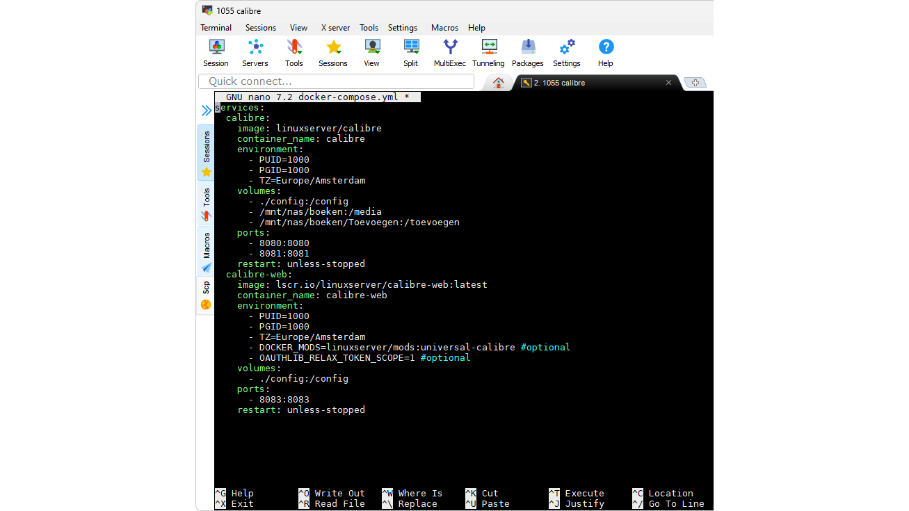Open Sessions star icon in toolbar
Screen dimensions: 909x511
coord(332,53)
